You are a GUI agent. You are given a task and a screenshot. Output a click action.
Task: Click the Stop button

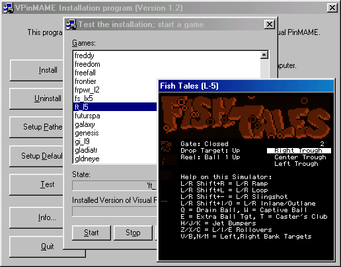pos(133,233)
